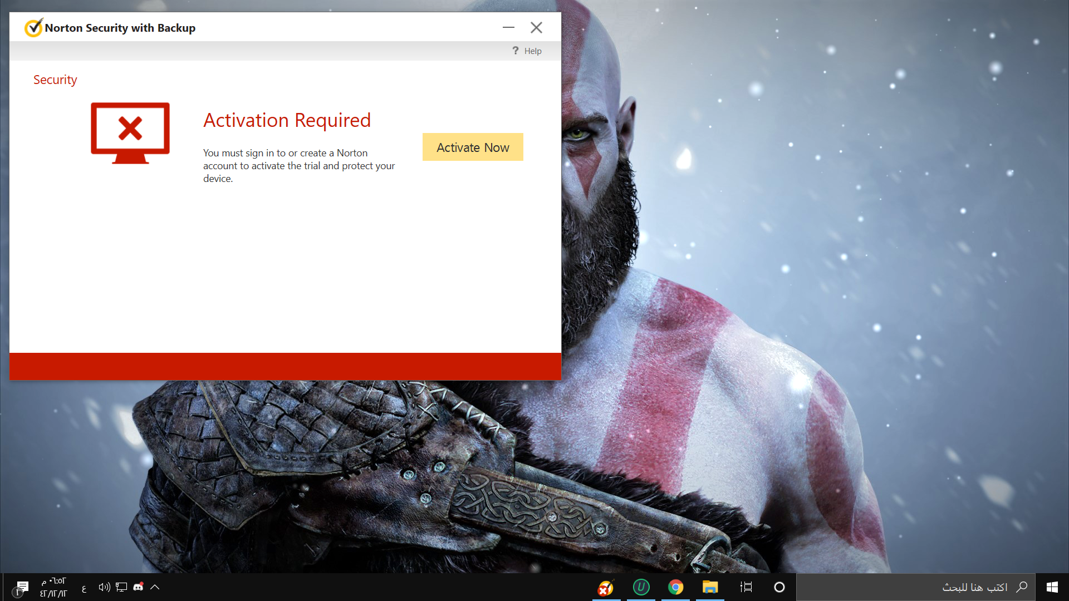
Task: Click the red monitor error icon
Action: pos(130,133)
